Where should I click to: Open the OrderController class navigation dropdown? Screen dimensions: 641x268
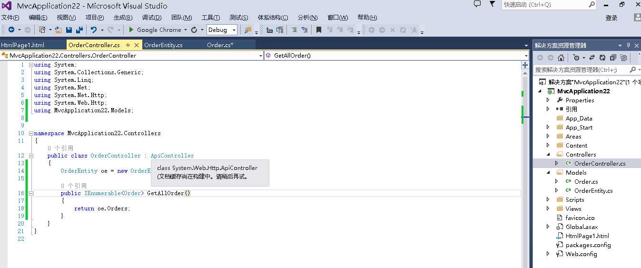260,56
